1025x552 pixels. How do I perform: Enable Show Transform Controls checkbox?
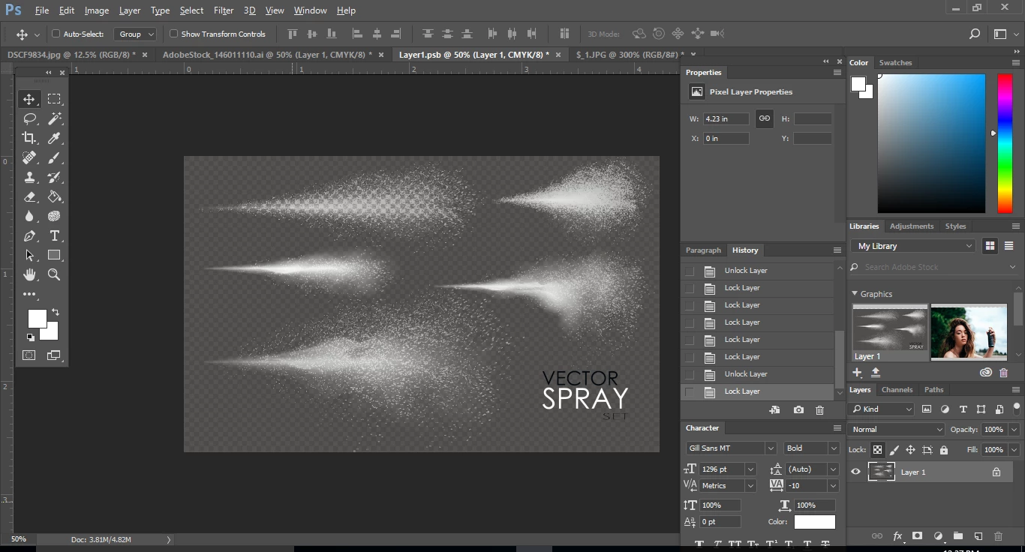tap(173, 34)
